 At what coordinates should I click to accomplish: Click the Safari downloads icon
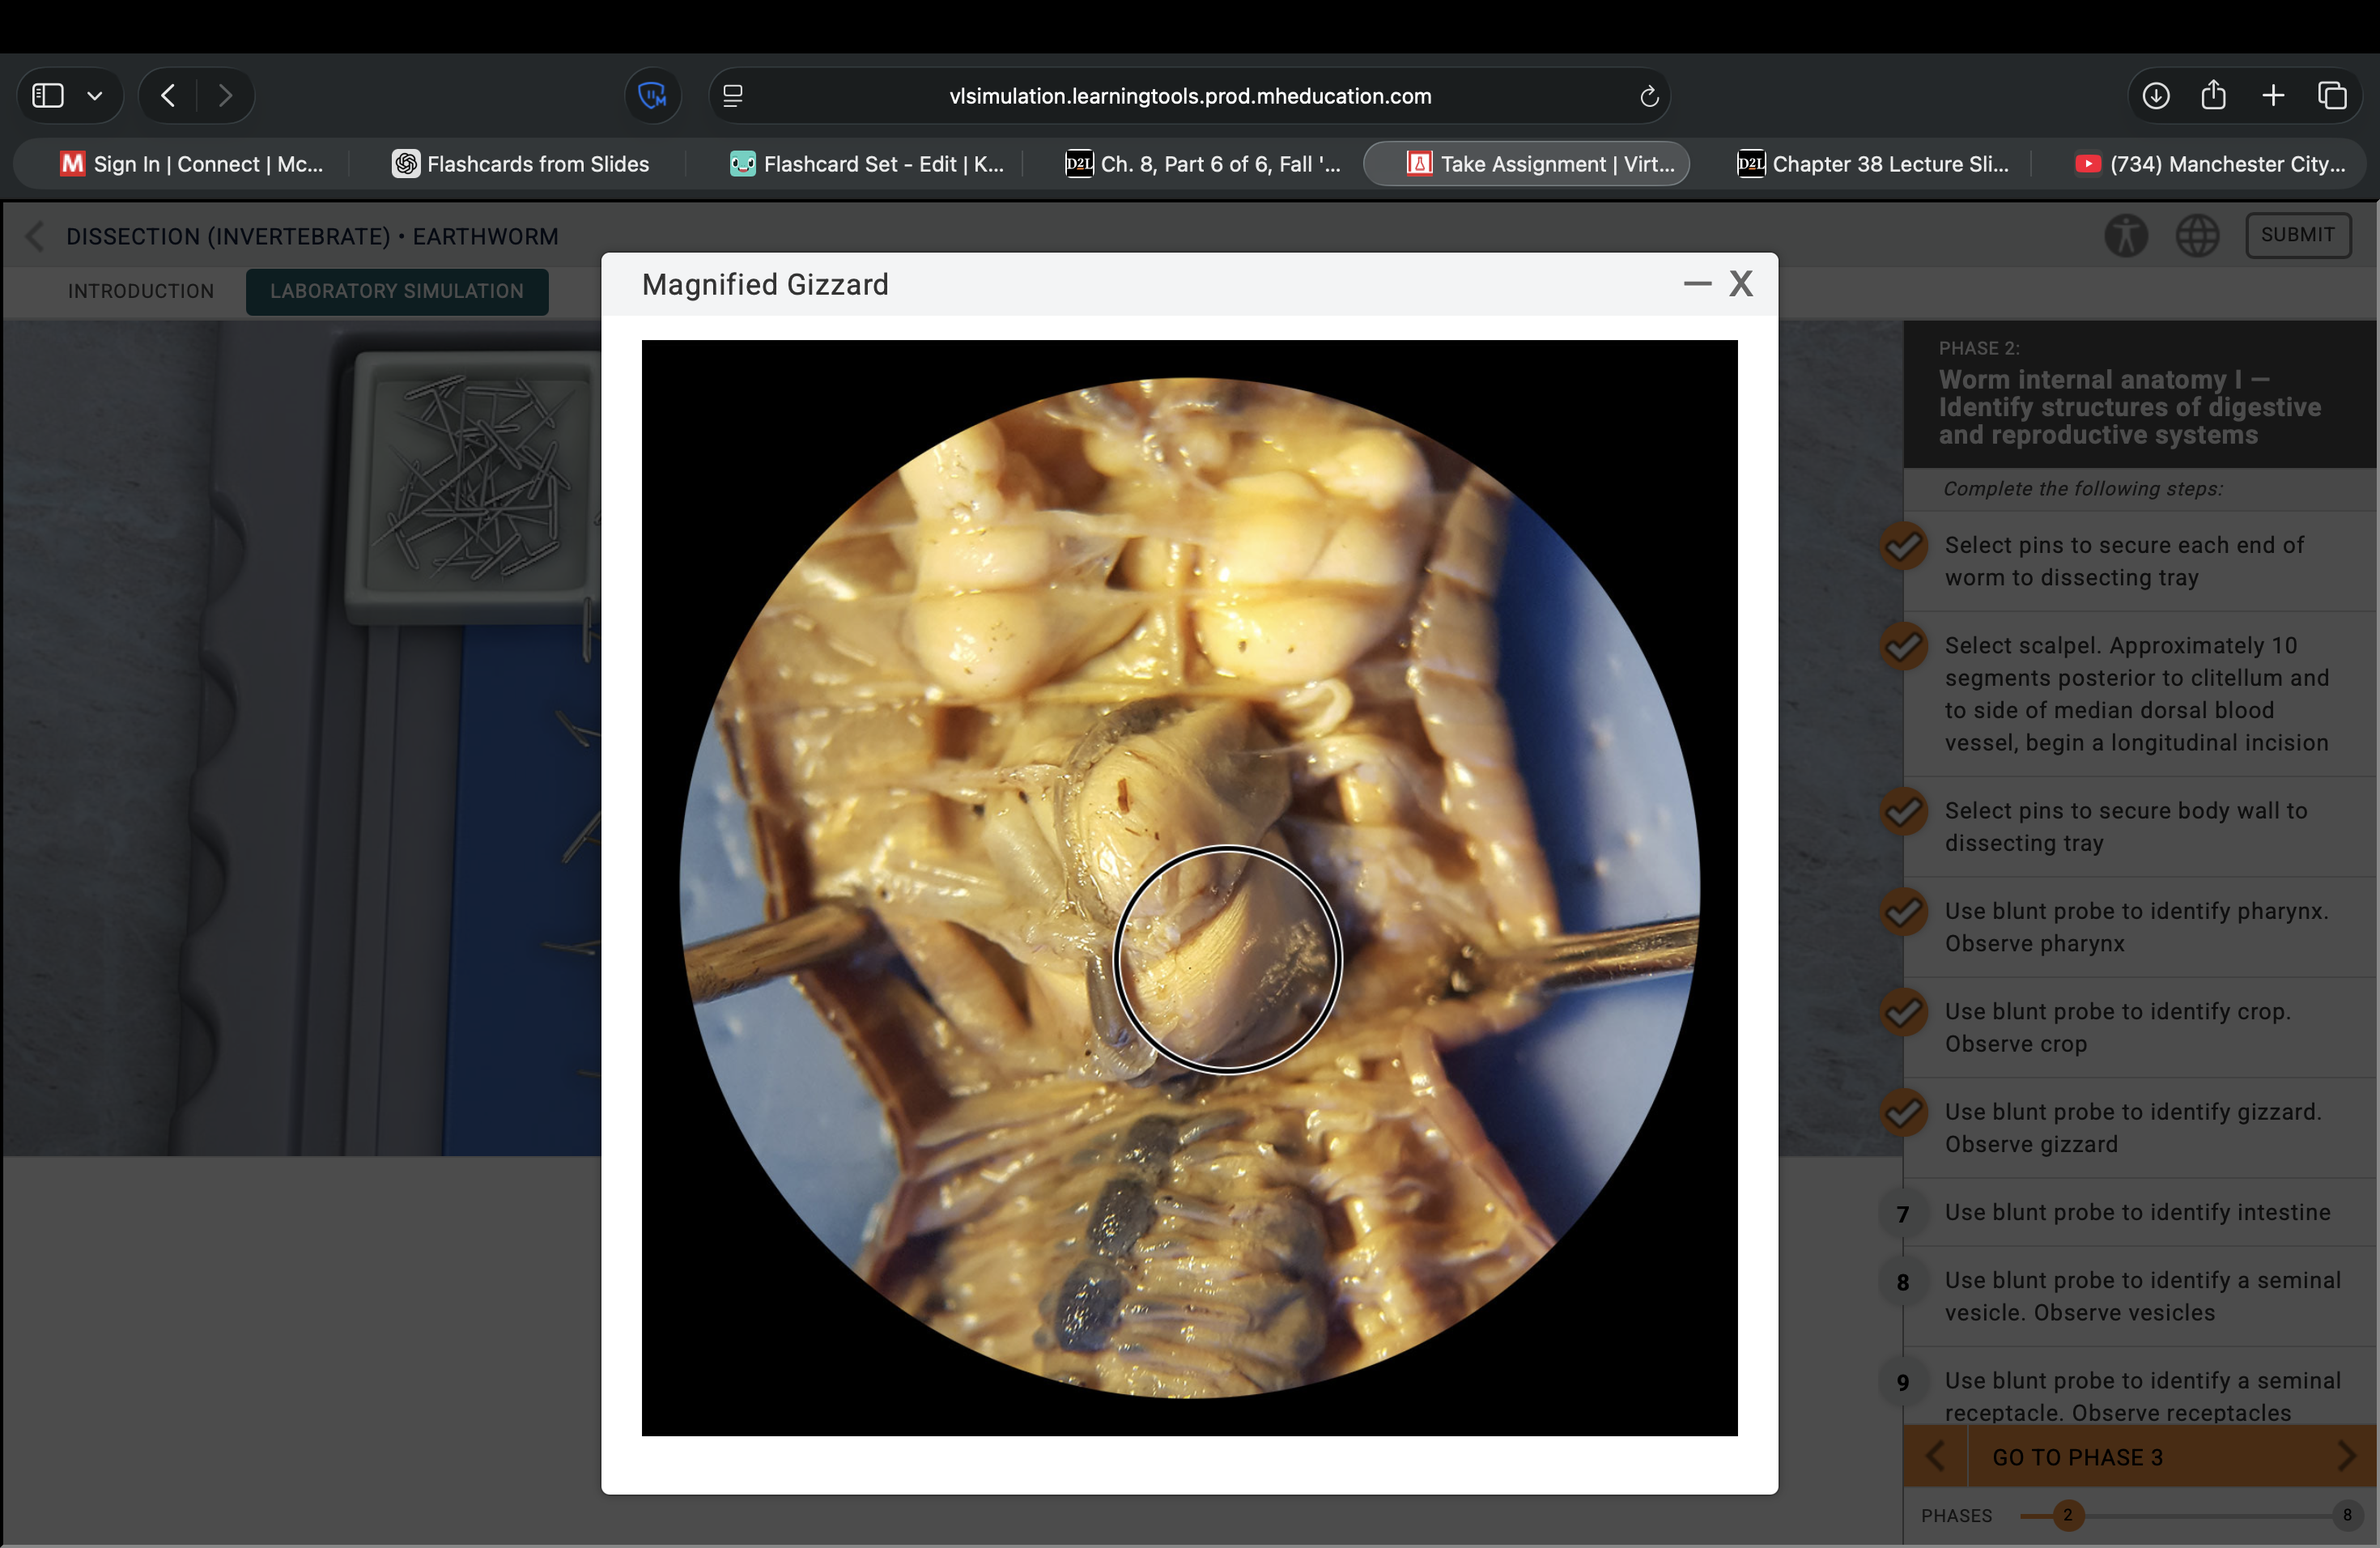(x=2155, y=96)
